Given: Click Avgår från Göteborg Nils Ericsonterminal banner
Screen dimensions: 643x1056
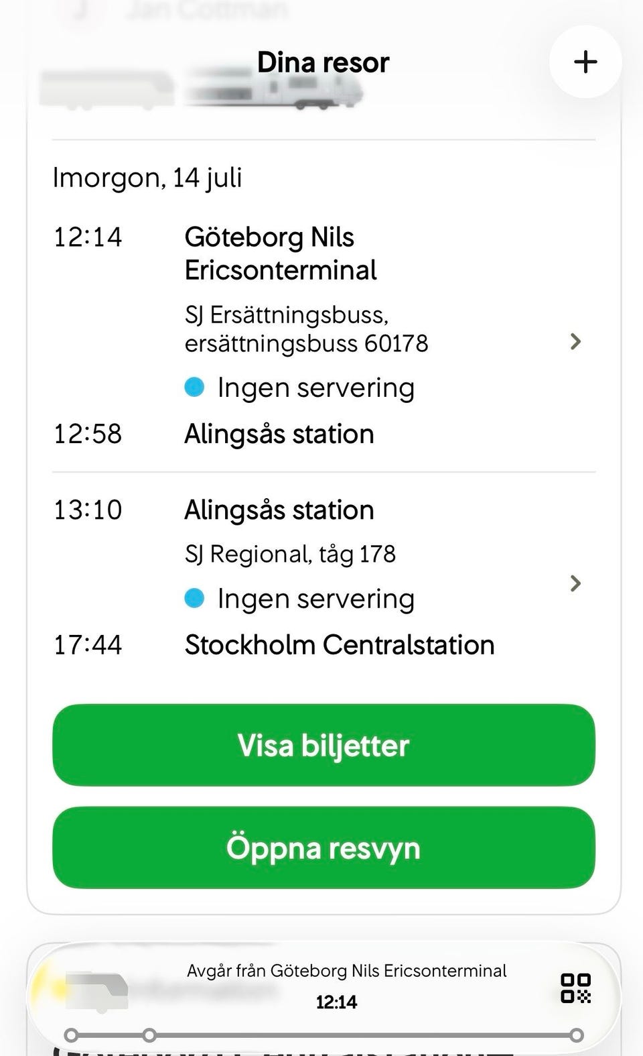Looking at the screenshot, I should click(x=346, y=971).
